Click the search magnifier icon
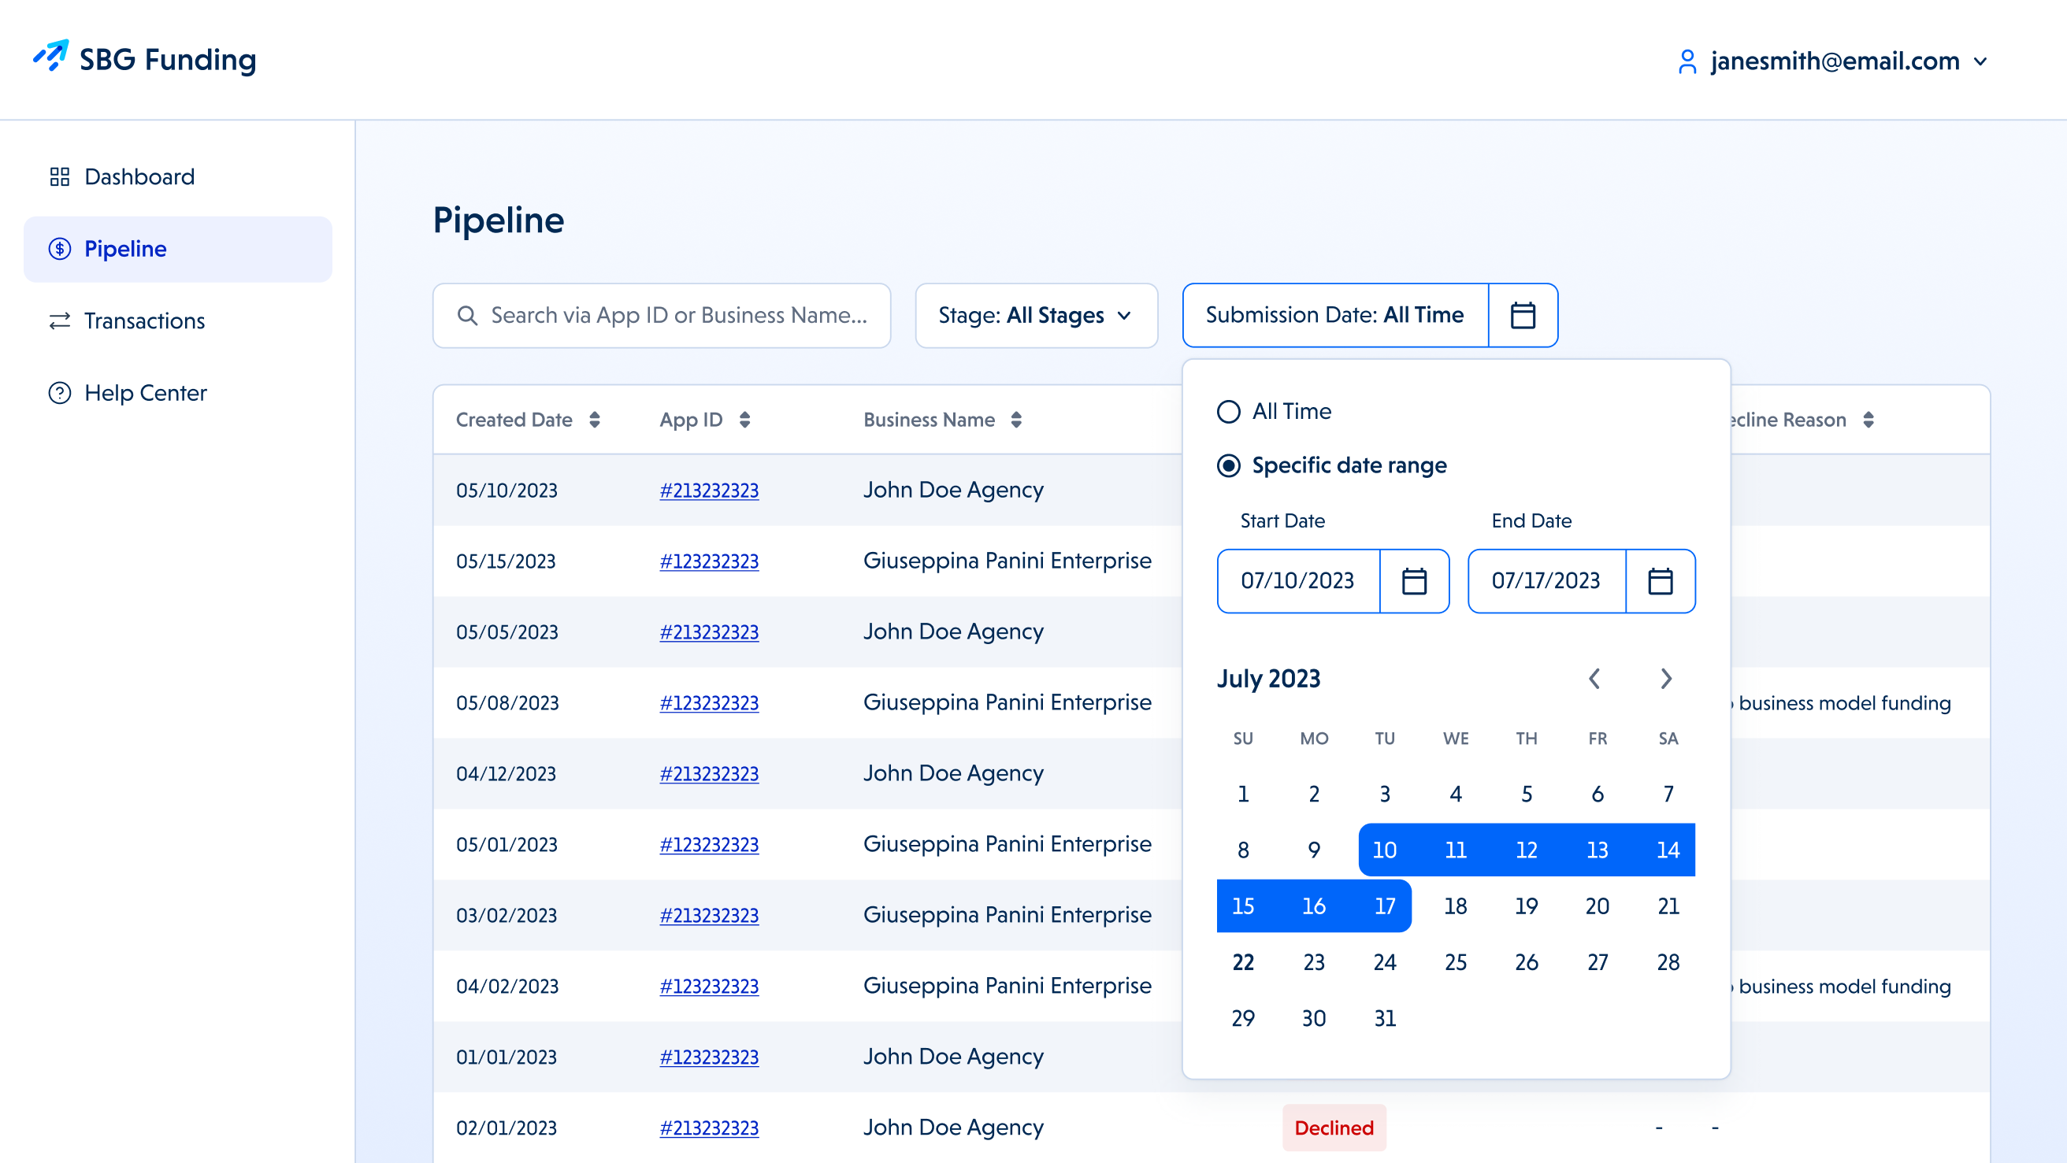The height and width of the screenshot is (1163, 2067). click(467, 315)
